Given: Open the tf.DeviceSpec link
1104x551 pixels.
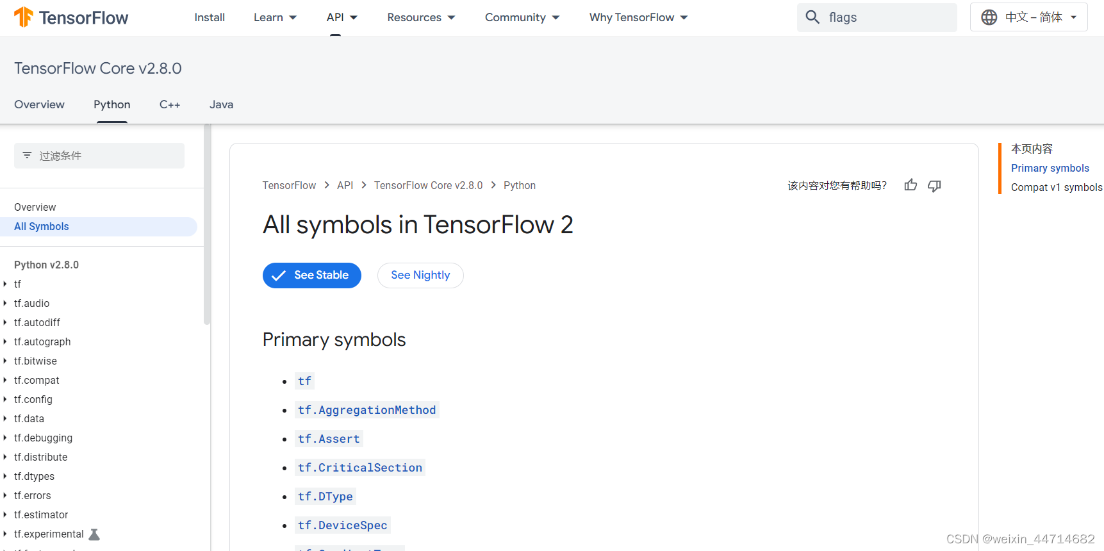Looking at the screenshot, I should click(343, 525).
